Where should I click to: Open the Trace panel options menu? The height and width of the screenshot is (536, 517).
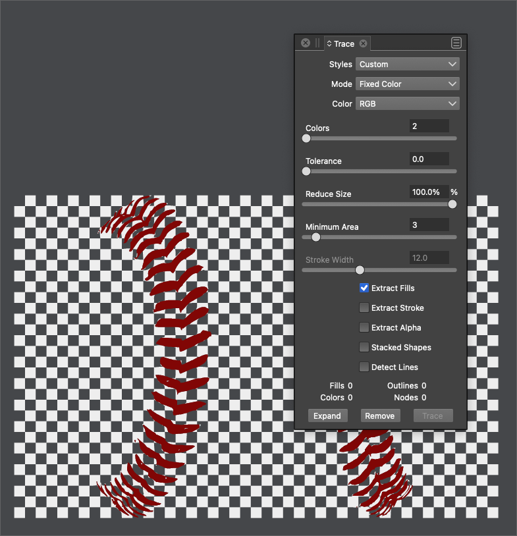[x=456, y=43]
